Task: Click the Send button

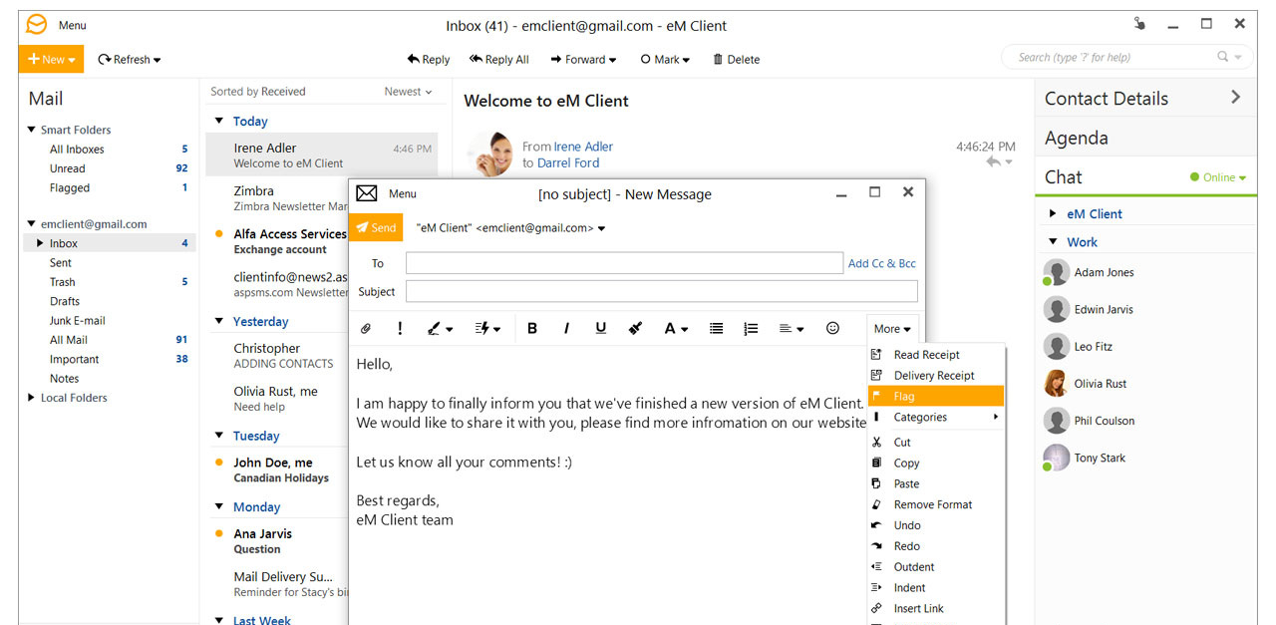Action: tap(376, 228)
